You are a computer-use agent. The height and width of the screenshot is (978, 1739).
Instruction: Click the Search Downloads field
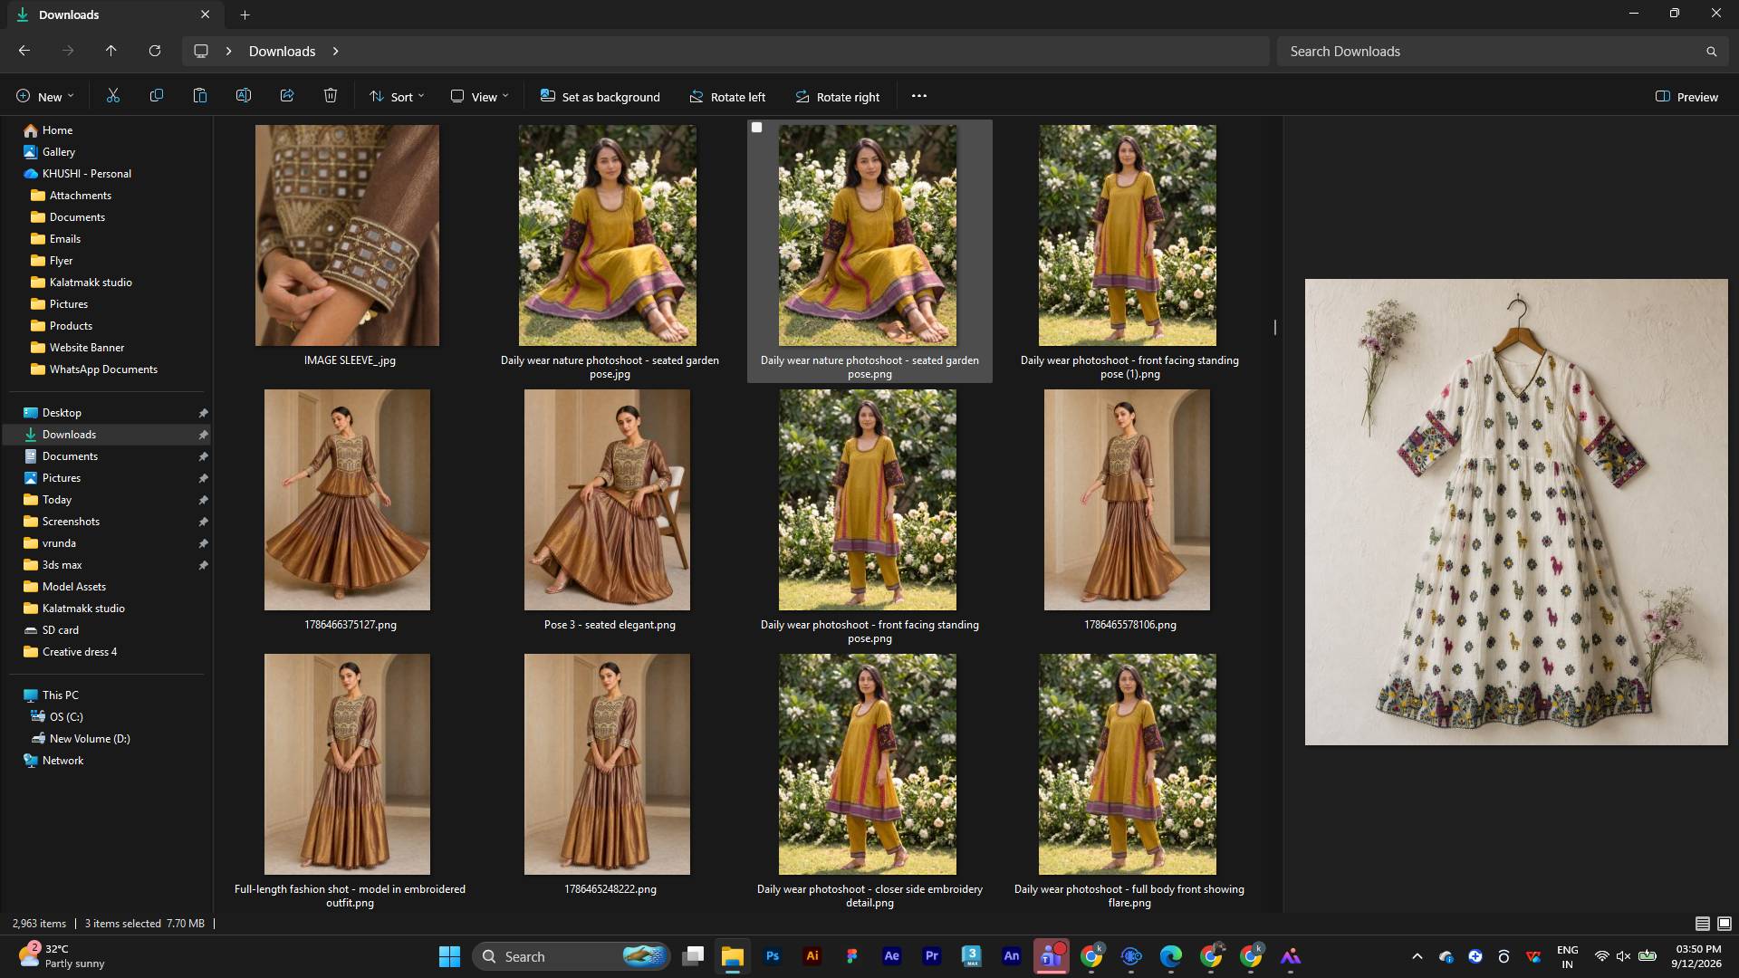pos(1500,52)
